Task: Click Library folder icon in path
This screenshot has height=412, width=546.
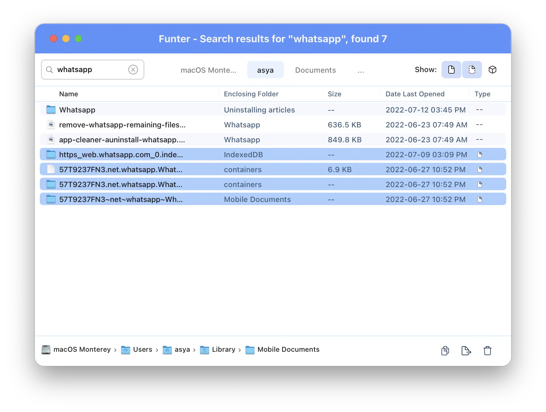Action: click(204, 350)
